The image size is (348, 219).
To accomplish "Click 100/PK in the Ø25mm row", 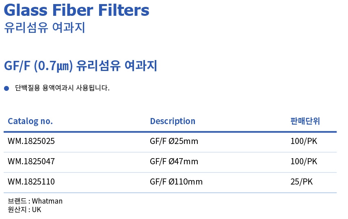I will tap(304, 141).
